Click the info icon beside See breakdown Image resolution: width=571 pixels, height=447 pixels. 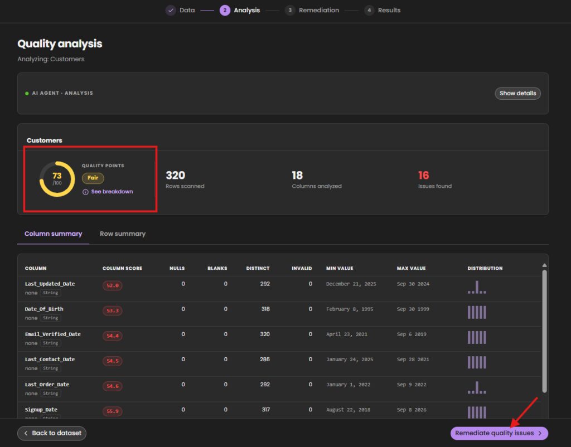85,192
